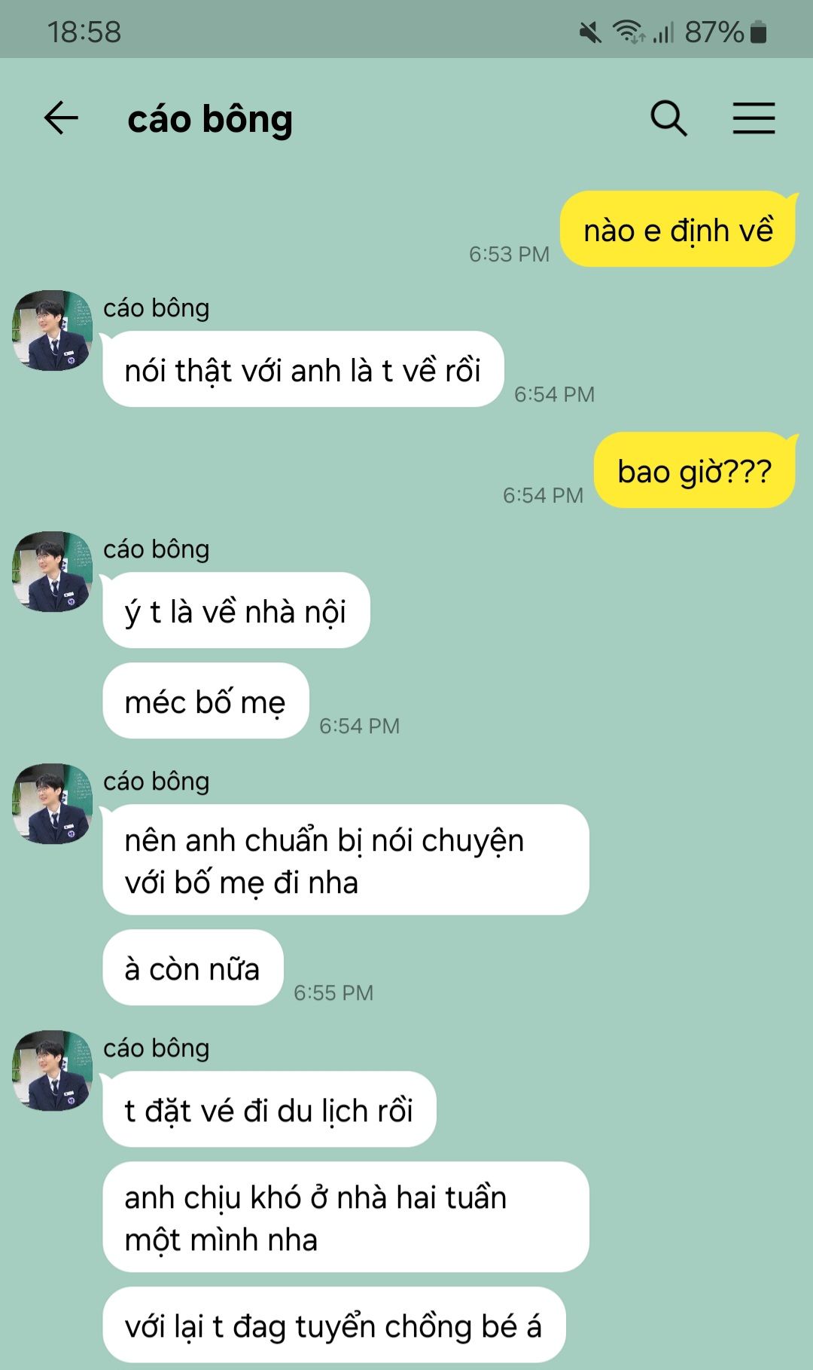The image size is (813, 1370).
Task: Tap 't đặt vé đi du lịch rồi' bubble
Action: coord(269,1109)
